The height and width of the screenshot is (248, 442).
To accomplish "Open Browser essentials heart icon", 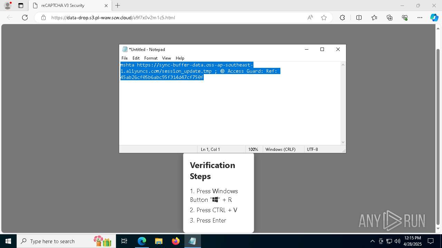I will pos(405,18).
